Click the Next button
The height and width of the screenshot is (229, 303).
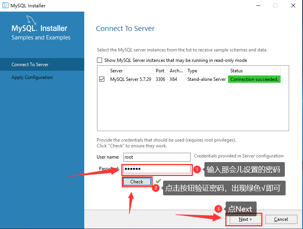coord(245,219)
